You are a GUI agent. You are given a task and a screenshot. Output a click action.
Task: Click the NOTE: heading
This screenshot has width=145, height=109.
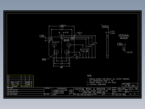pyautogui.click(x=89, y=75)
